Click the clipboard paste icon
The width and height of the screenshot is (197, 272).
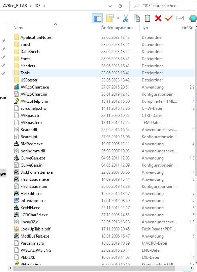pyautogui.click(x=147, y=18)
